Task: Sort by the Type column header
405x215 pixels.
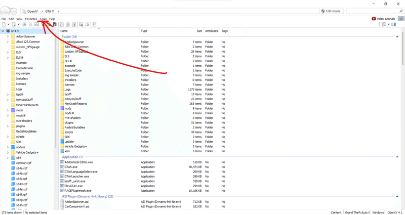Action: tap(161, 31)
